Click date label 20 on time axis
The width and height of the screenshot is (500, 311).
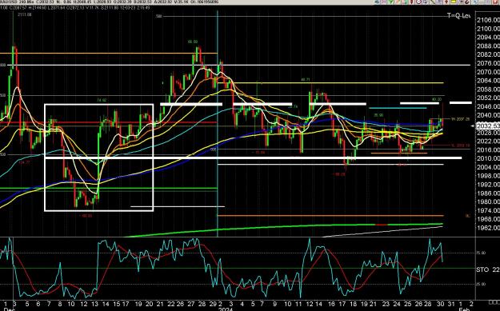[149, 304]
